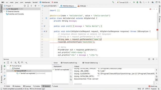Open Tomcat 8.5.81 run configuration dropdown

124,2
